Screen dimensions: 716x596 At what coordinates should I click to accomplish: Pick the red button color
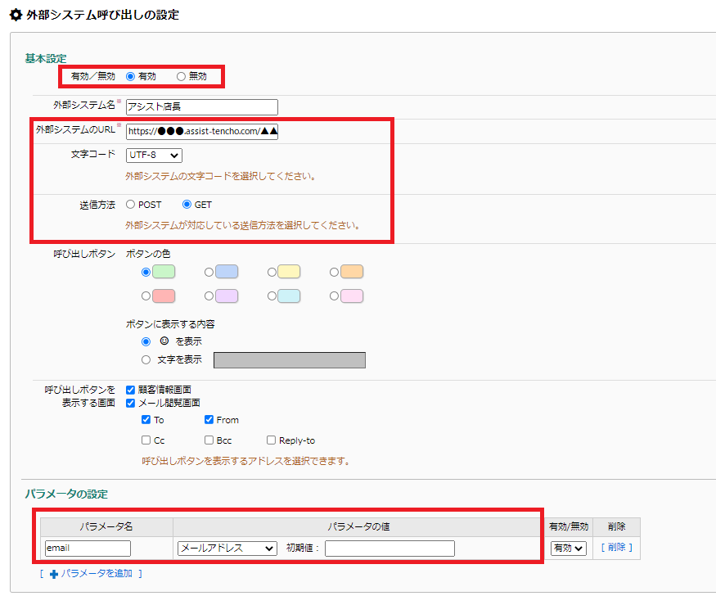pos(164,296)
